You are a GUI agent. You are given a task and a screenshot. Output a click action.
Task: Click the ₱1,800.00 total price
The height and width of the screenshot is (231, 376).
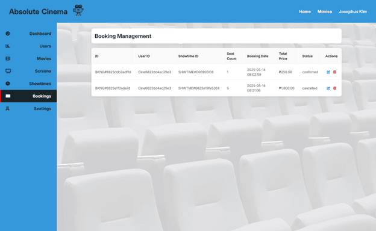click(286, 88)
